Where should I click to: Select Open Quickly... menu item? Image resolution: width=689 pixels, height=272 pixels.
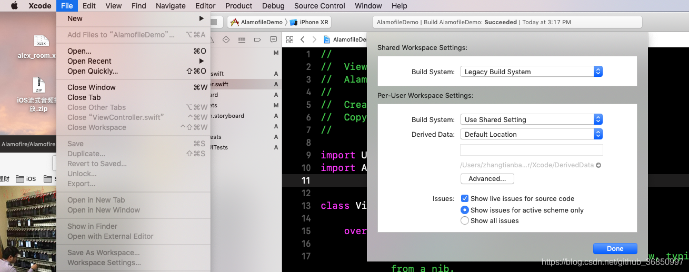pyautogui.click(x=133, y=71)
